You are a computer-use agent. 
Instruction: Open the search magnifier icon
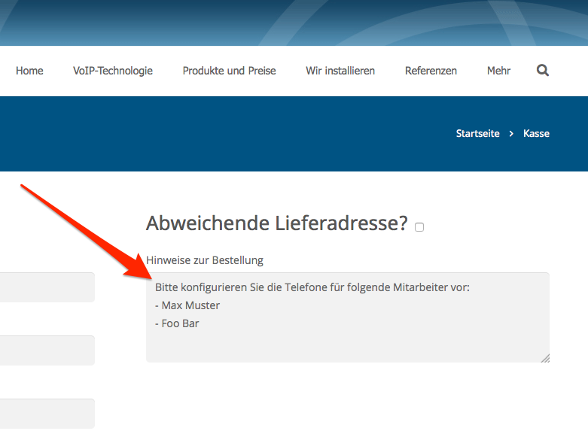542,71
